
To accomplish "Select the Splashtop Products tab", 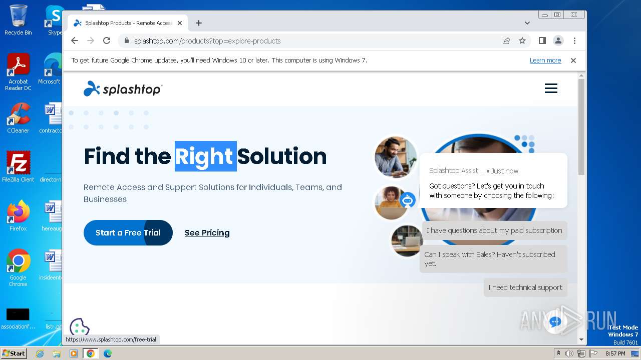I will coord(128,23).
